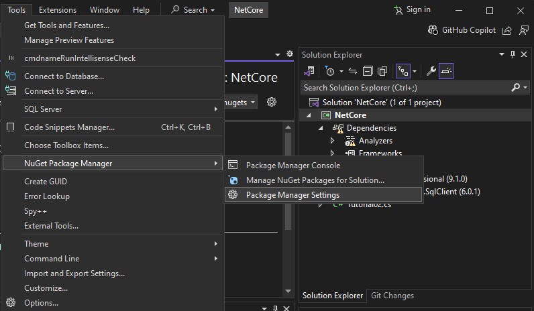Viewport: 534px width, 311px height.
Task: Toggle the Pending Changes filter clock icon
Action: [329, 71]
